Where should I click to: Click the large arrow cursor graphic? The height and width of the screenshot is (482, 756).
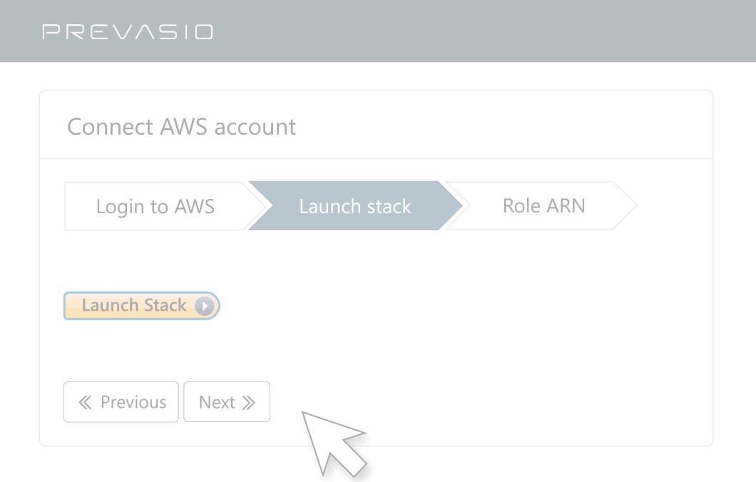[x=330, y=440]
